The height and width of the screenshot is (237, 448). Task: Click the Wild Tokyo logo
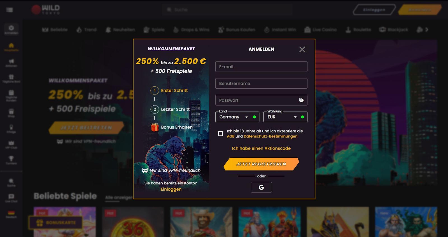(x=46, y=10)
